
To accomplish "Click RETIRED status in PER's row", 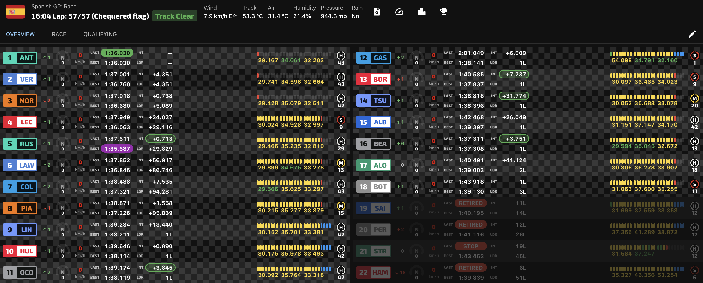I will click(x=471, y=225).
